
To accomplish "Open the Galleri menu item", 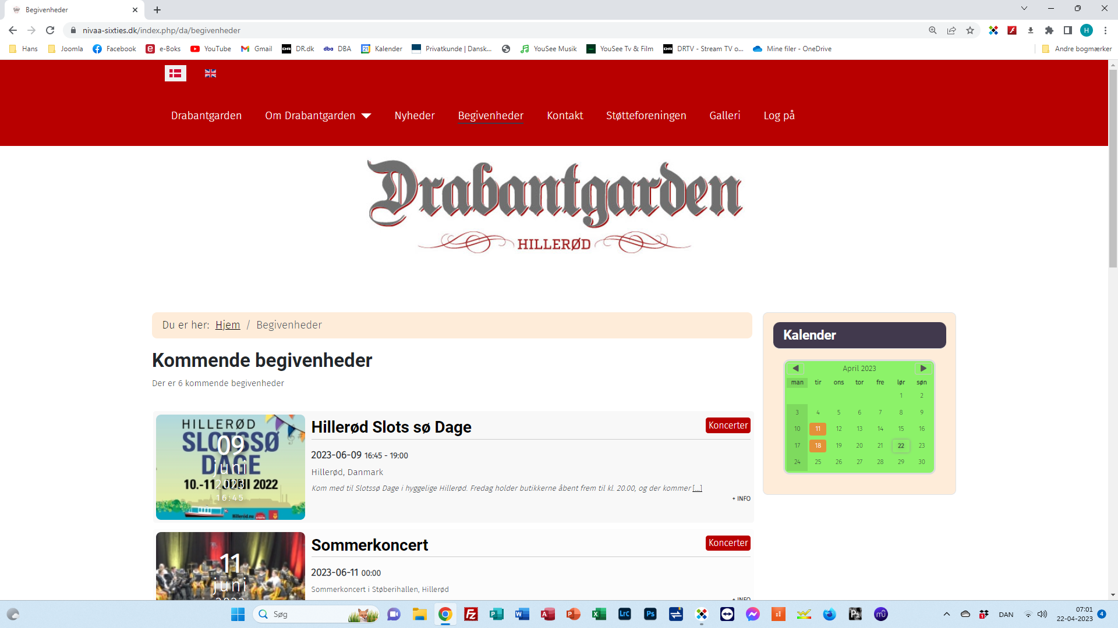I will click(x=725, y=116).
